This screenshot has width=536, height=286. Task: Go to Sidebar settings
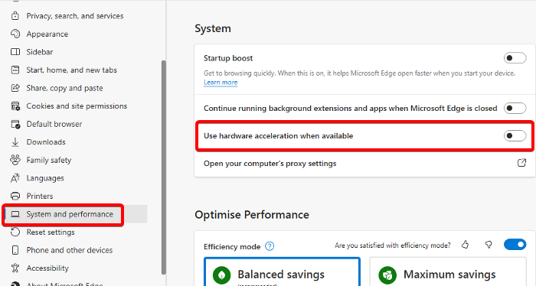[x=40, y=52]
